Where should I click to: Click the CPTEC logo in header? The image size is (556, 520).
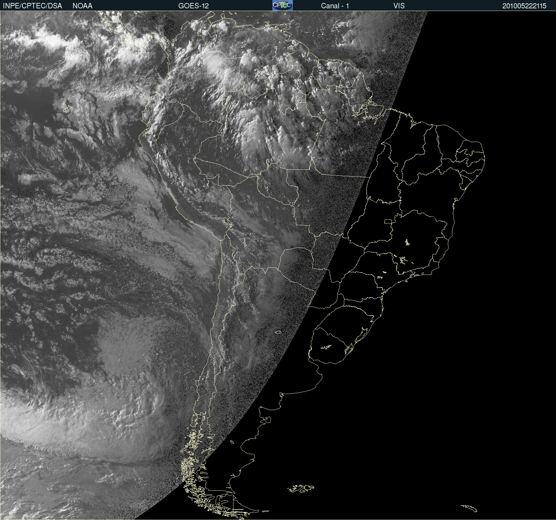coord(282,5)
